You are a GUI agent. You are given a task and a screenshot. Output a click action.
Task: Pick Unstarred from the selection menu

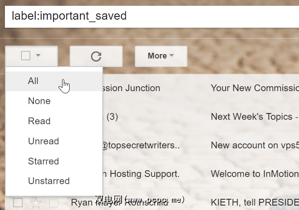49,181
